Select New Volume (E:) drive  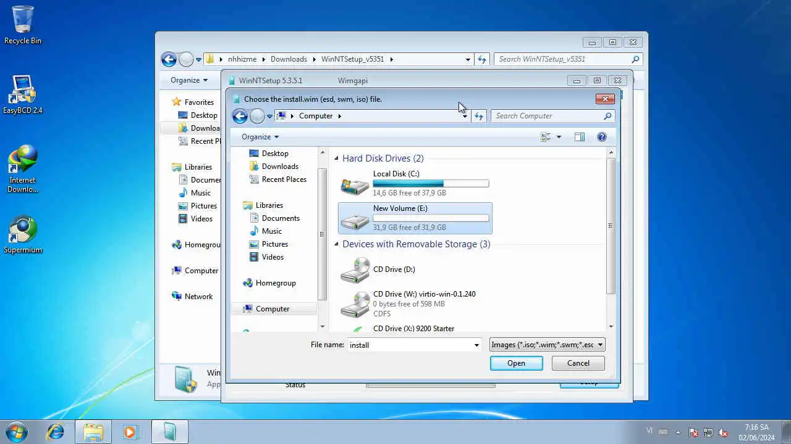tap(415, 218)
